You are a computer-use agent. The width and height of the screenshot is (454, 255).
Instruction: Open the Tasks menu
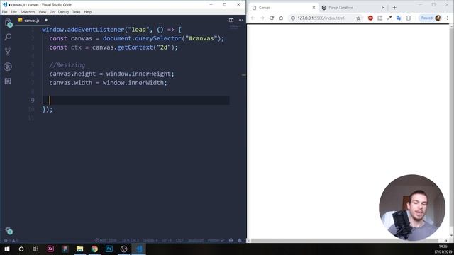(x=76, y=12)
